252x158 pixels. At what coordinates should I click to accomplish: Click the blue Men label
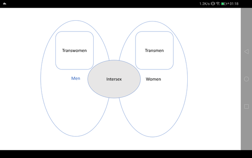click(x=76, y=78)
